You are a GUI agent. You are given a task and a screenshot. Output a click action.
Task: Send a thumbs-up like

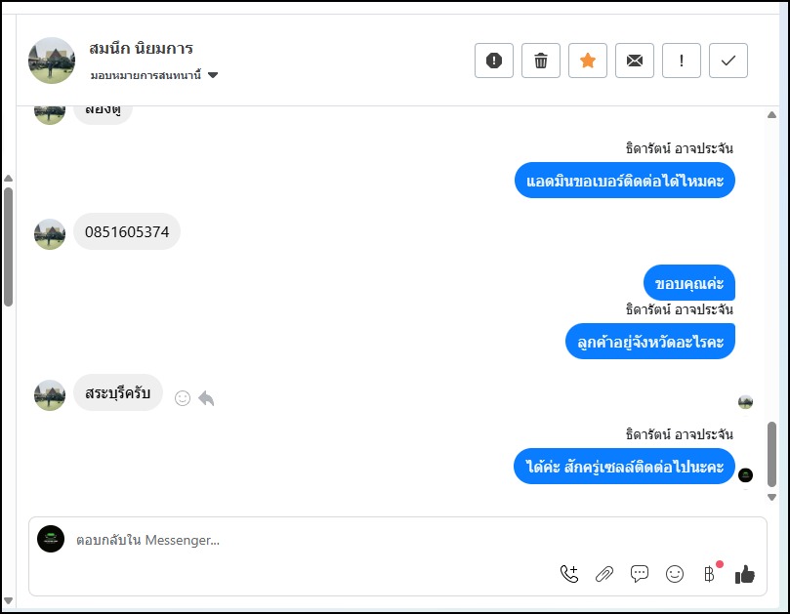pos(745,574)
